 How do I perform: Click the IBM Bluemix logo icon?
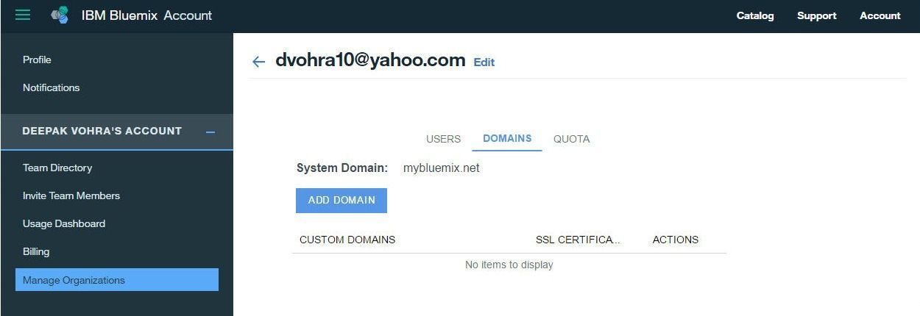click(60, 15)
